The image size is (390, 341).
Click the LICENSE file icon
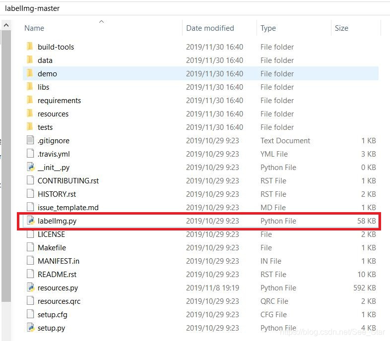point(30,234)
